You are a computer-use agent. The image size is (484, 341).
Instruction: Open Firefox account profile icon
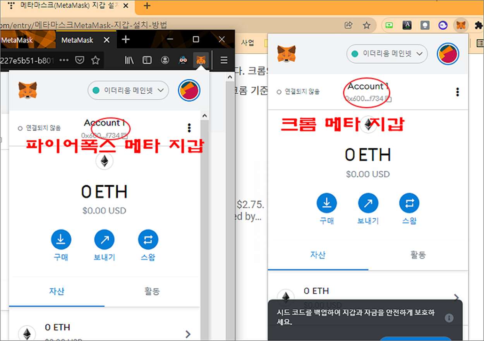165,60
